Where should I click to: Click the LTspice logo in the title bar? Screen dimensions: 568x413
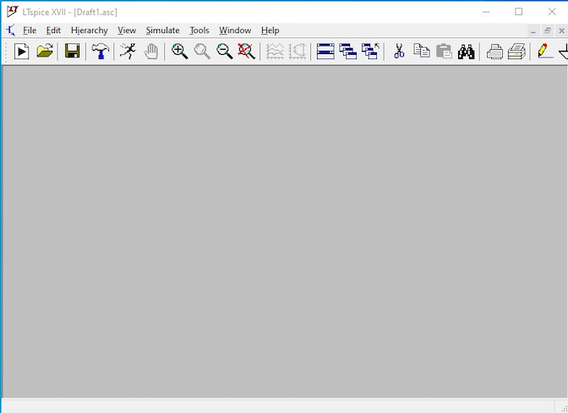(x=13, y=12)
